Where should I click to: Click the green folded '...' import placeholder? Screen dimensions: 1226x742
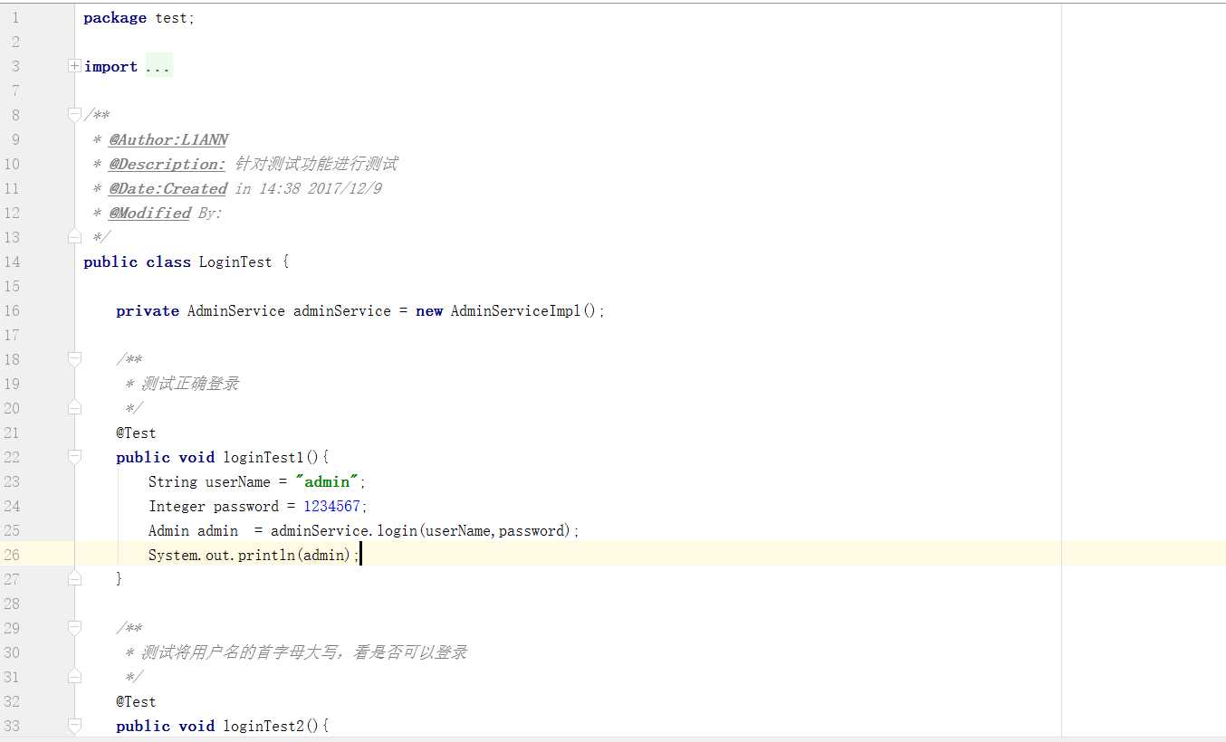pos(158,66)
